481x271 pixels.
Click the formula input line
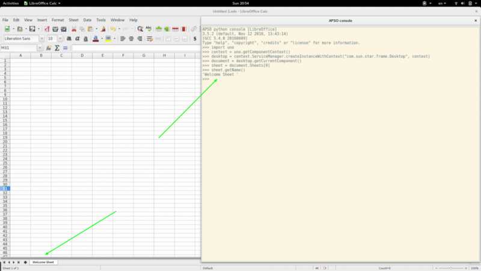tap(135, 48)
